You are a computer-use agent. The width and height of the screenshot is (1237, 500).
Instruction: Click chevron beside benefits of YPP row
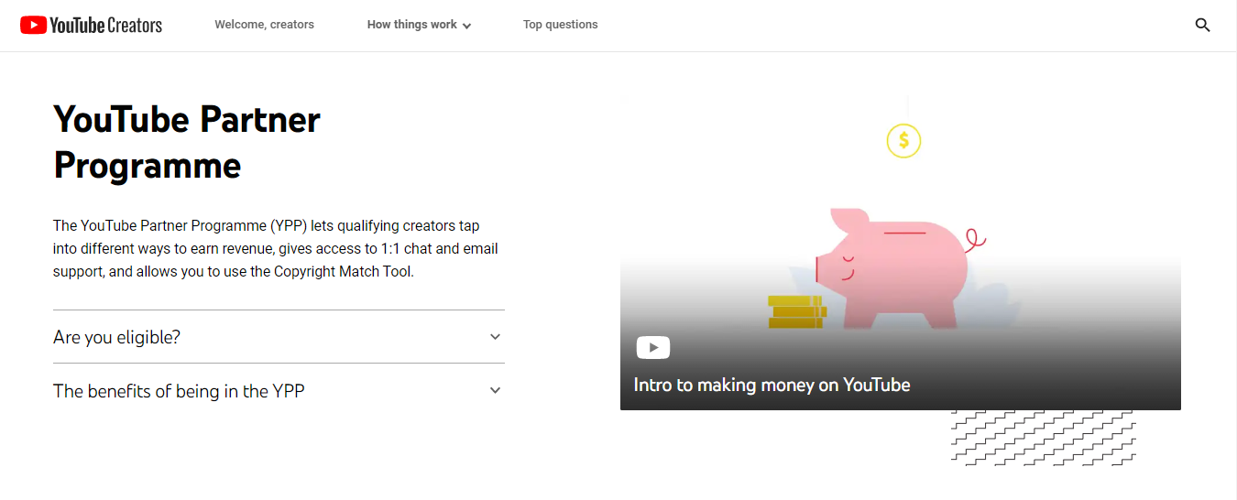coord(495,390)
